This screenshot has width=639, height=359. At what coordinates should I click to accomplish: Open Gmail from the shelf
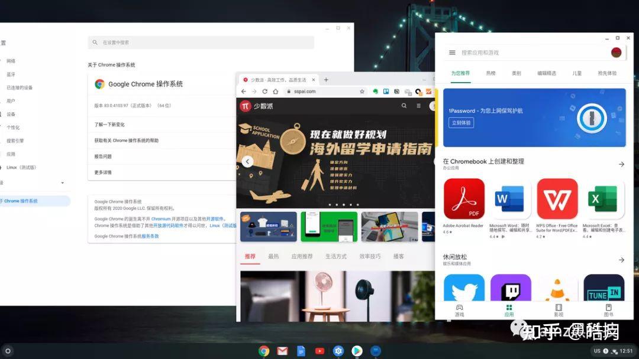tap(282, 351)
